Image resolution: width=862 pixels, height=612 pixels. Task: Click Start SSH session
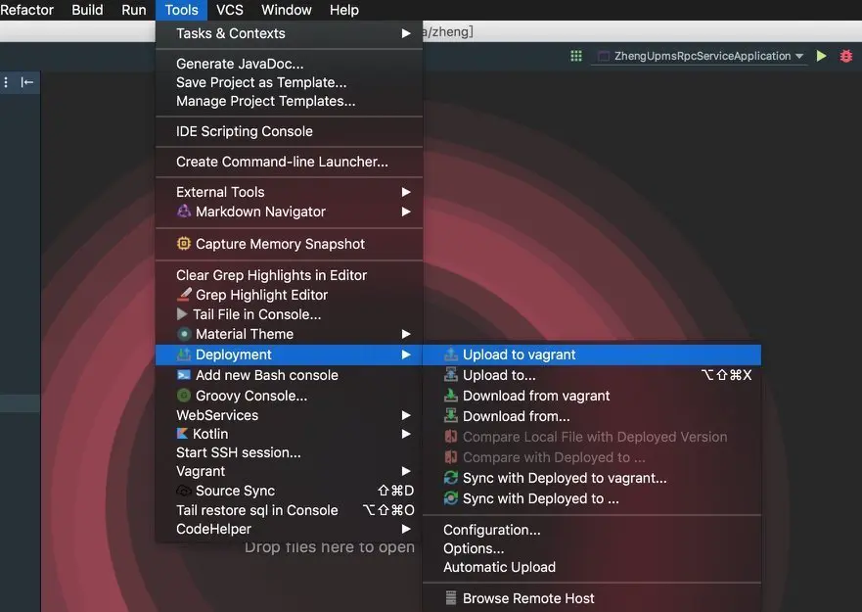(238, 452)
